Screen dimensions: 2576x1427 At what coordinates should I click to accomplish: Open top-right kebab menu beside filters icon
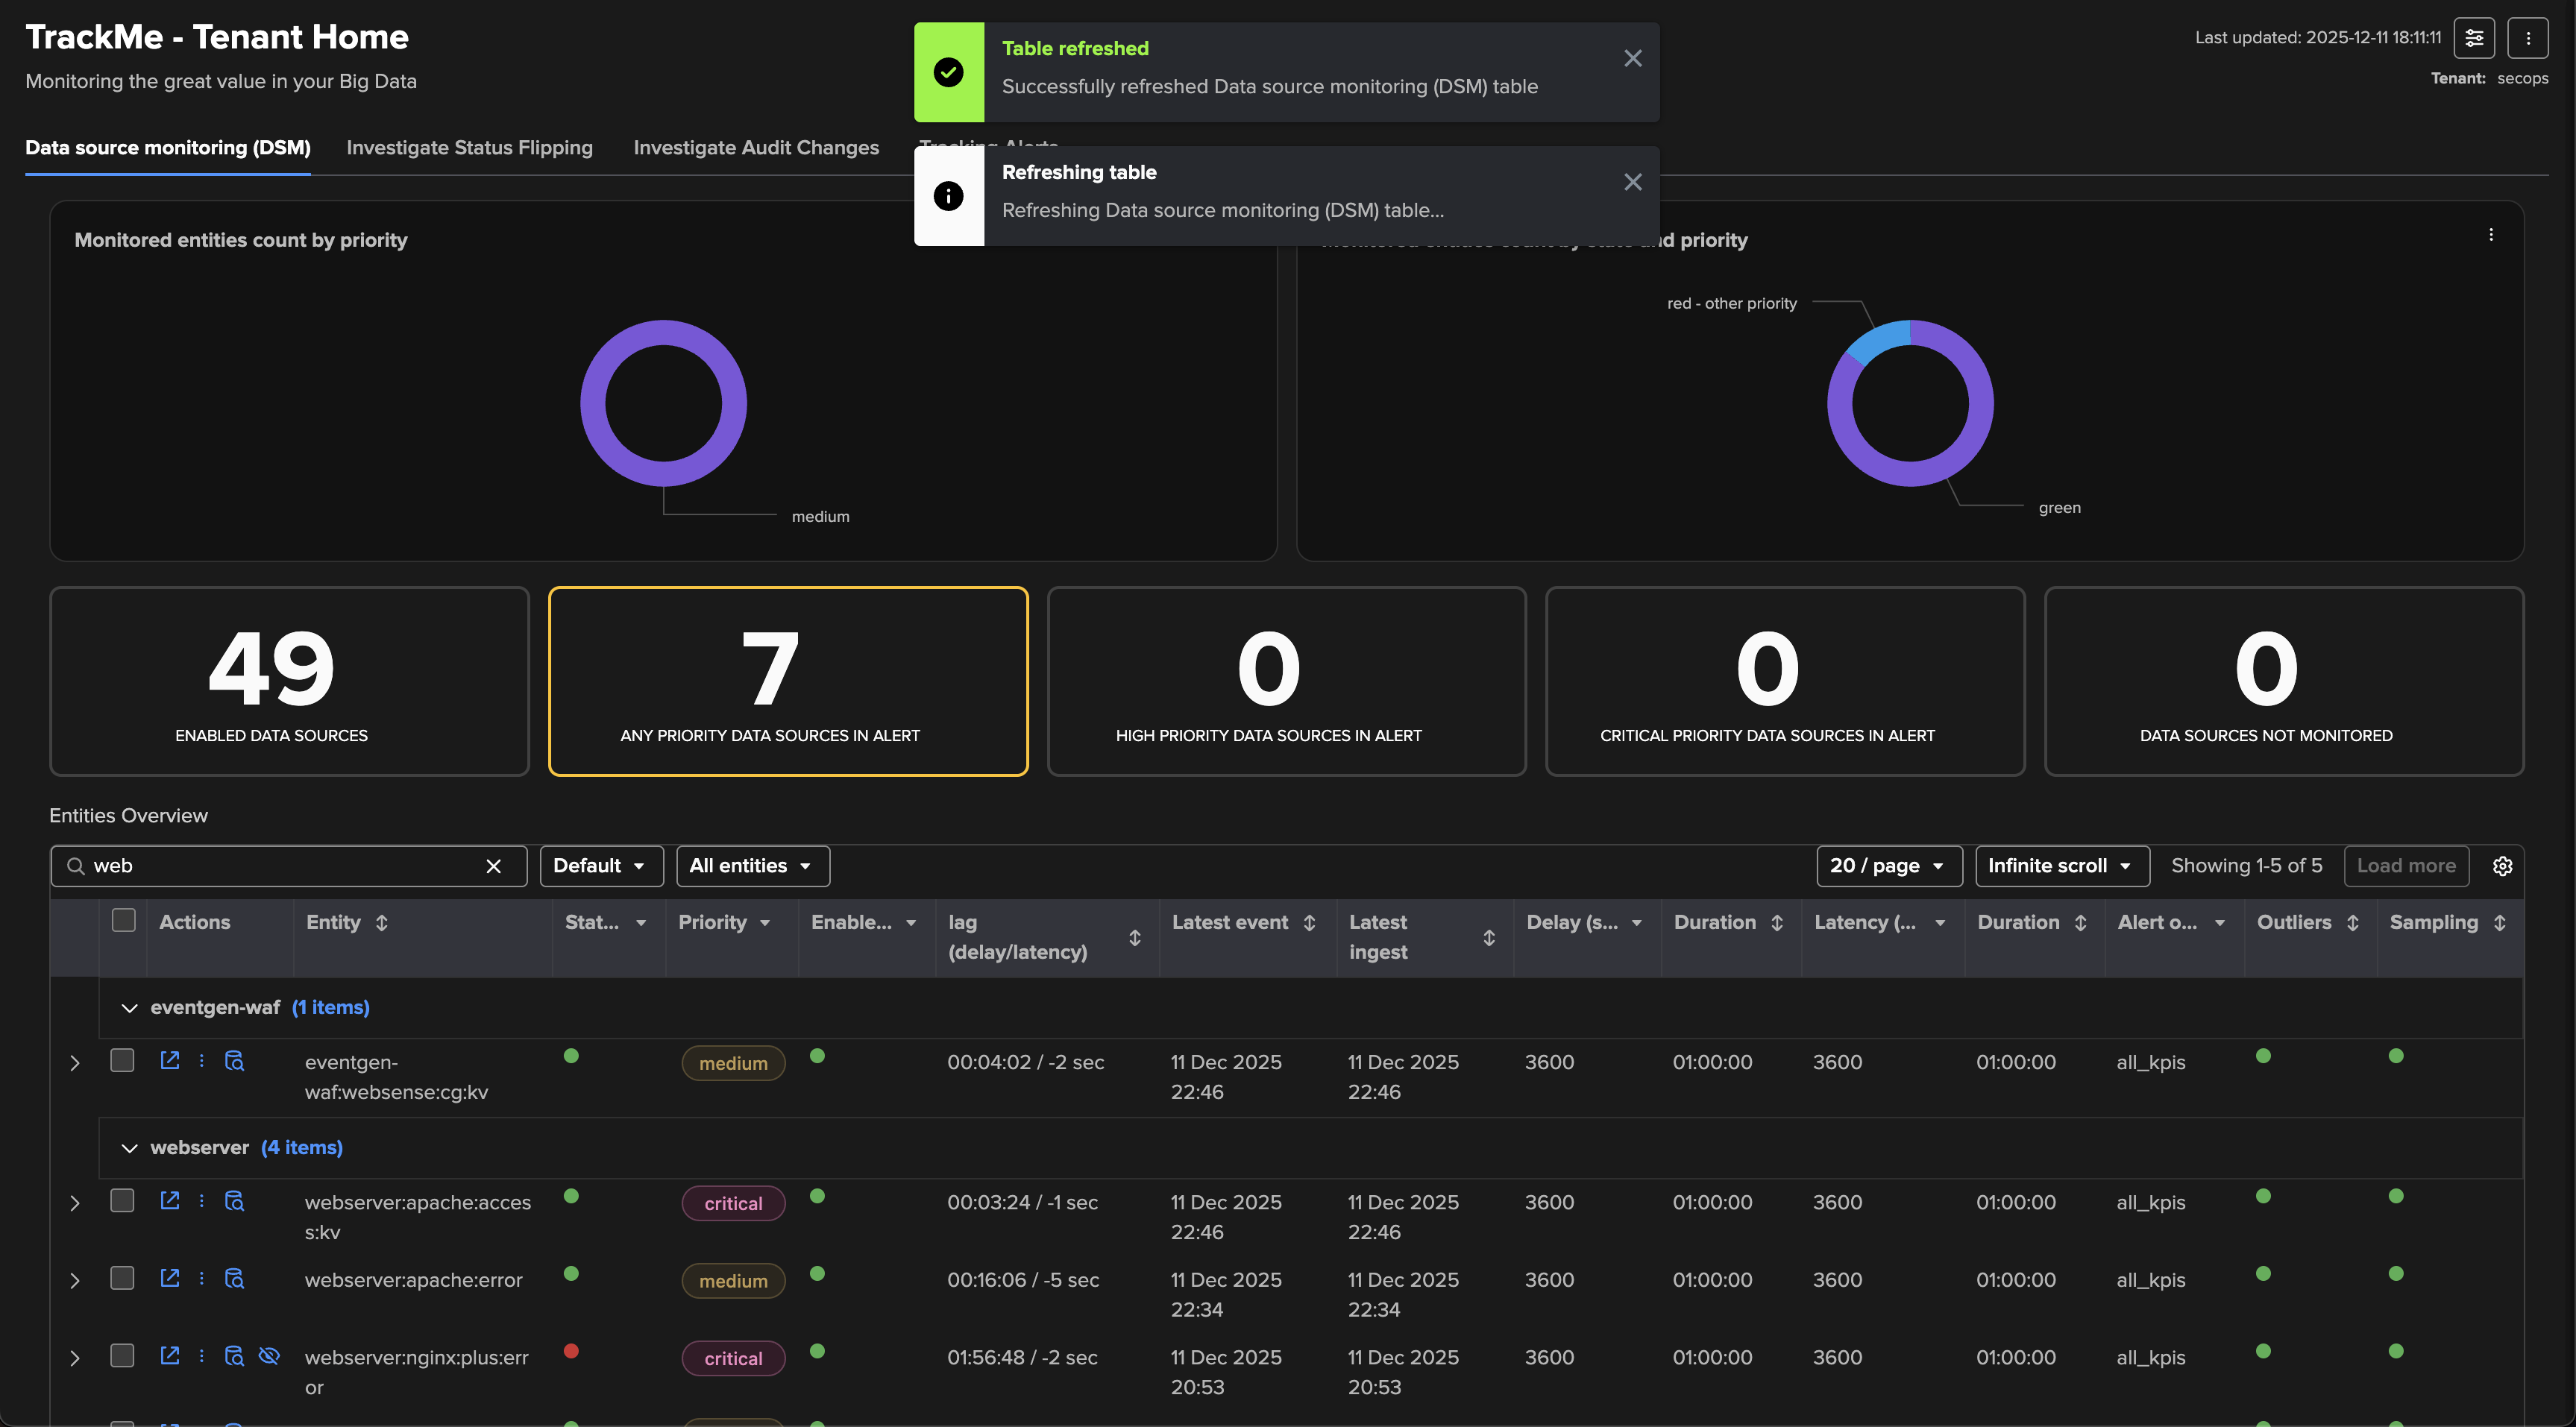tap(2528, 38)
